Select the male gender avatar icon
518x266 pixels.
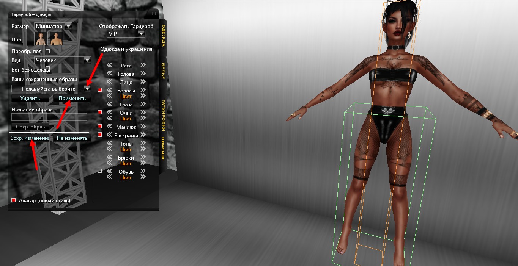tap(57, 39)
